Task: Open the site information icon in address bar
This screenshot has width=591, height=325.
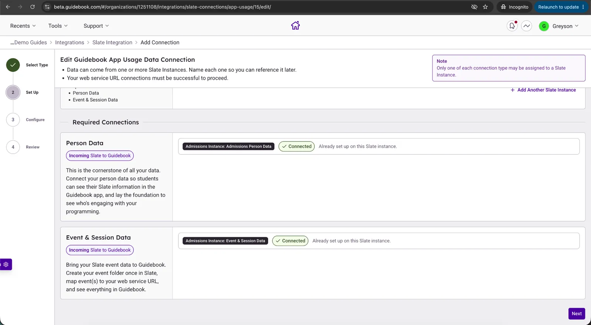Action: click(47, 7)
